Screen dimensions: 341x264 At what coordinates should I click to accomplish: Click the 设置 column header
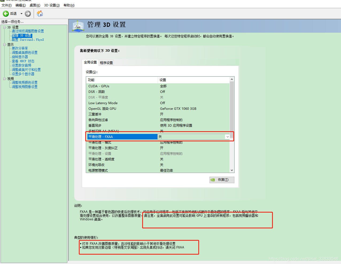point(194,80)
